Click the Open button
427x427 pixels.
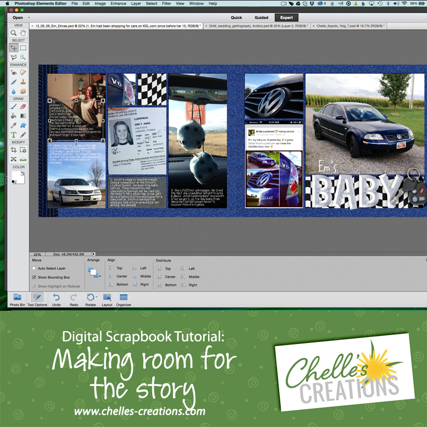(x=18, y=17)
